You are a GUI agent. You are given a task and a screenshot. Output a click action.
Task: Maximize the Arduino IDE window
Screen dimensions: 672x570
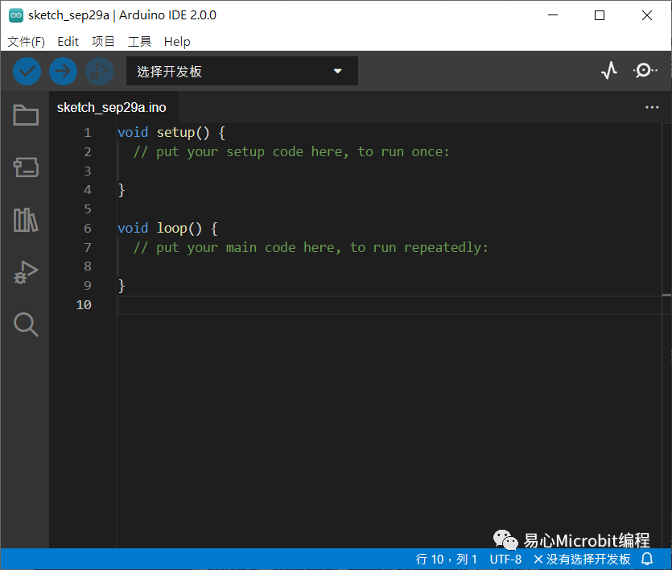click(x=600, y=15)
